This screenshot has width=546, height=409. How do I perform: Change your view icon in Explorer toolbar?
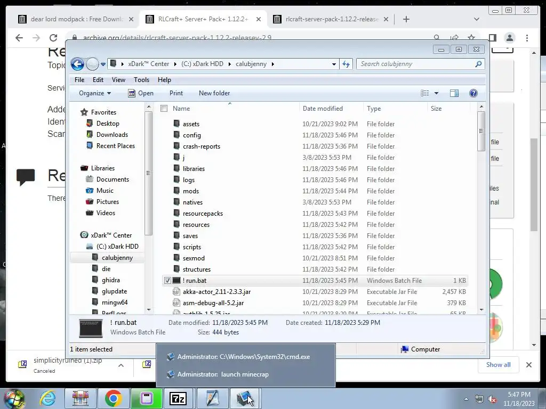pyautogui.click(x=424, y=93)
